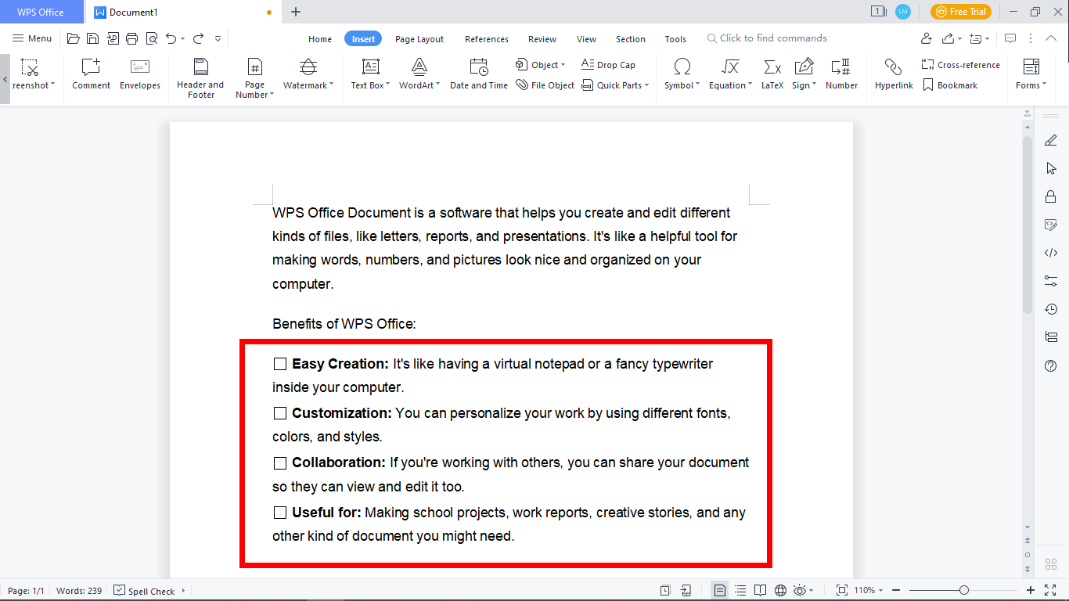
Task: Click the zoom out minus button
Action: click(896, 590)
